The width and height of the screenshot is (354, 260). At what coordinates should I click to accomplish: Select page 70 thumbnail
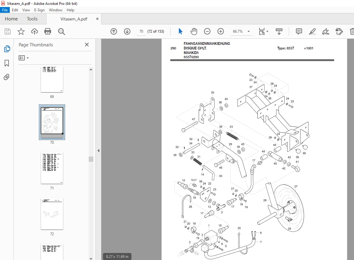pos(52,122)
